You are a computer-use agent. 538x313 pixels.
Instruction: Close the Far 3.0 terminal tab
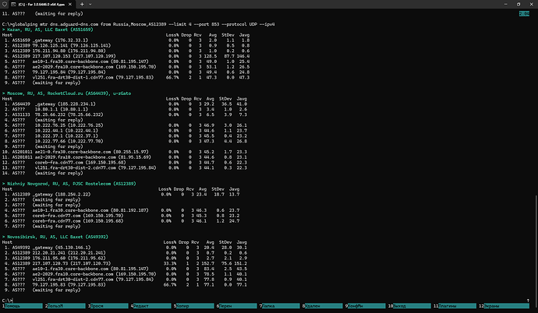(x=70, y=4)
